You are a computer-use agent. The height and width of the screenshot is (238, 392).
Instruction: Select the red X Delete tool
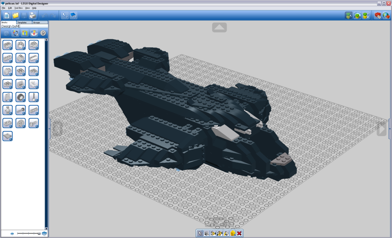point(239,233)
